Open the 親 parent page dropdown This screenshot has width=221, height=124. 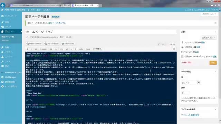pyautogui.click(x=191, y=83)
